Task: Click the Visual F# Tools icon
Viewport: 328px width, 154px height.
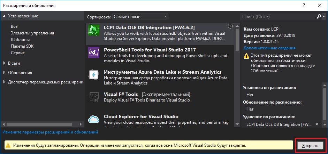Action: point(94,97)
